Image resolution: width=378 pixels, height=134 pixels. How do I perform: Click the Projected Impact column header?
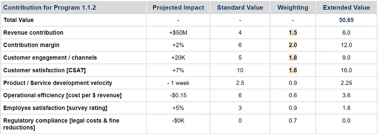click(x=178, y=8)
